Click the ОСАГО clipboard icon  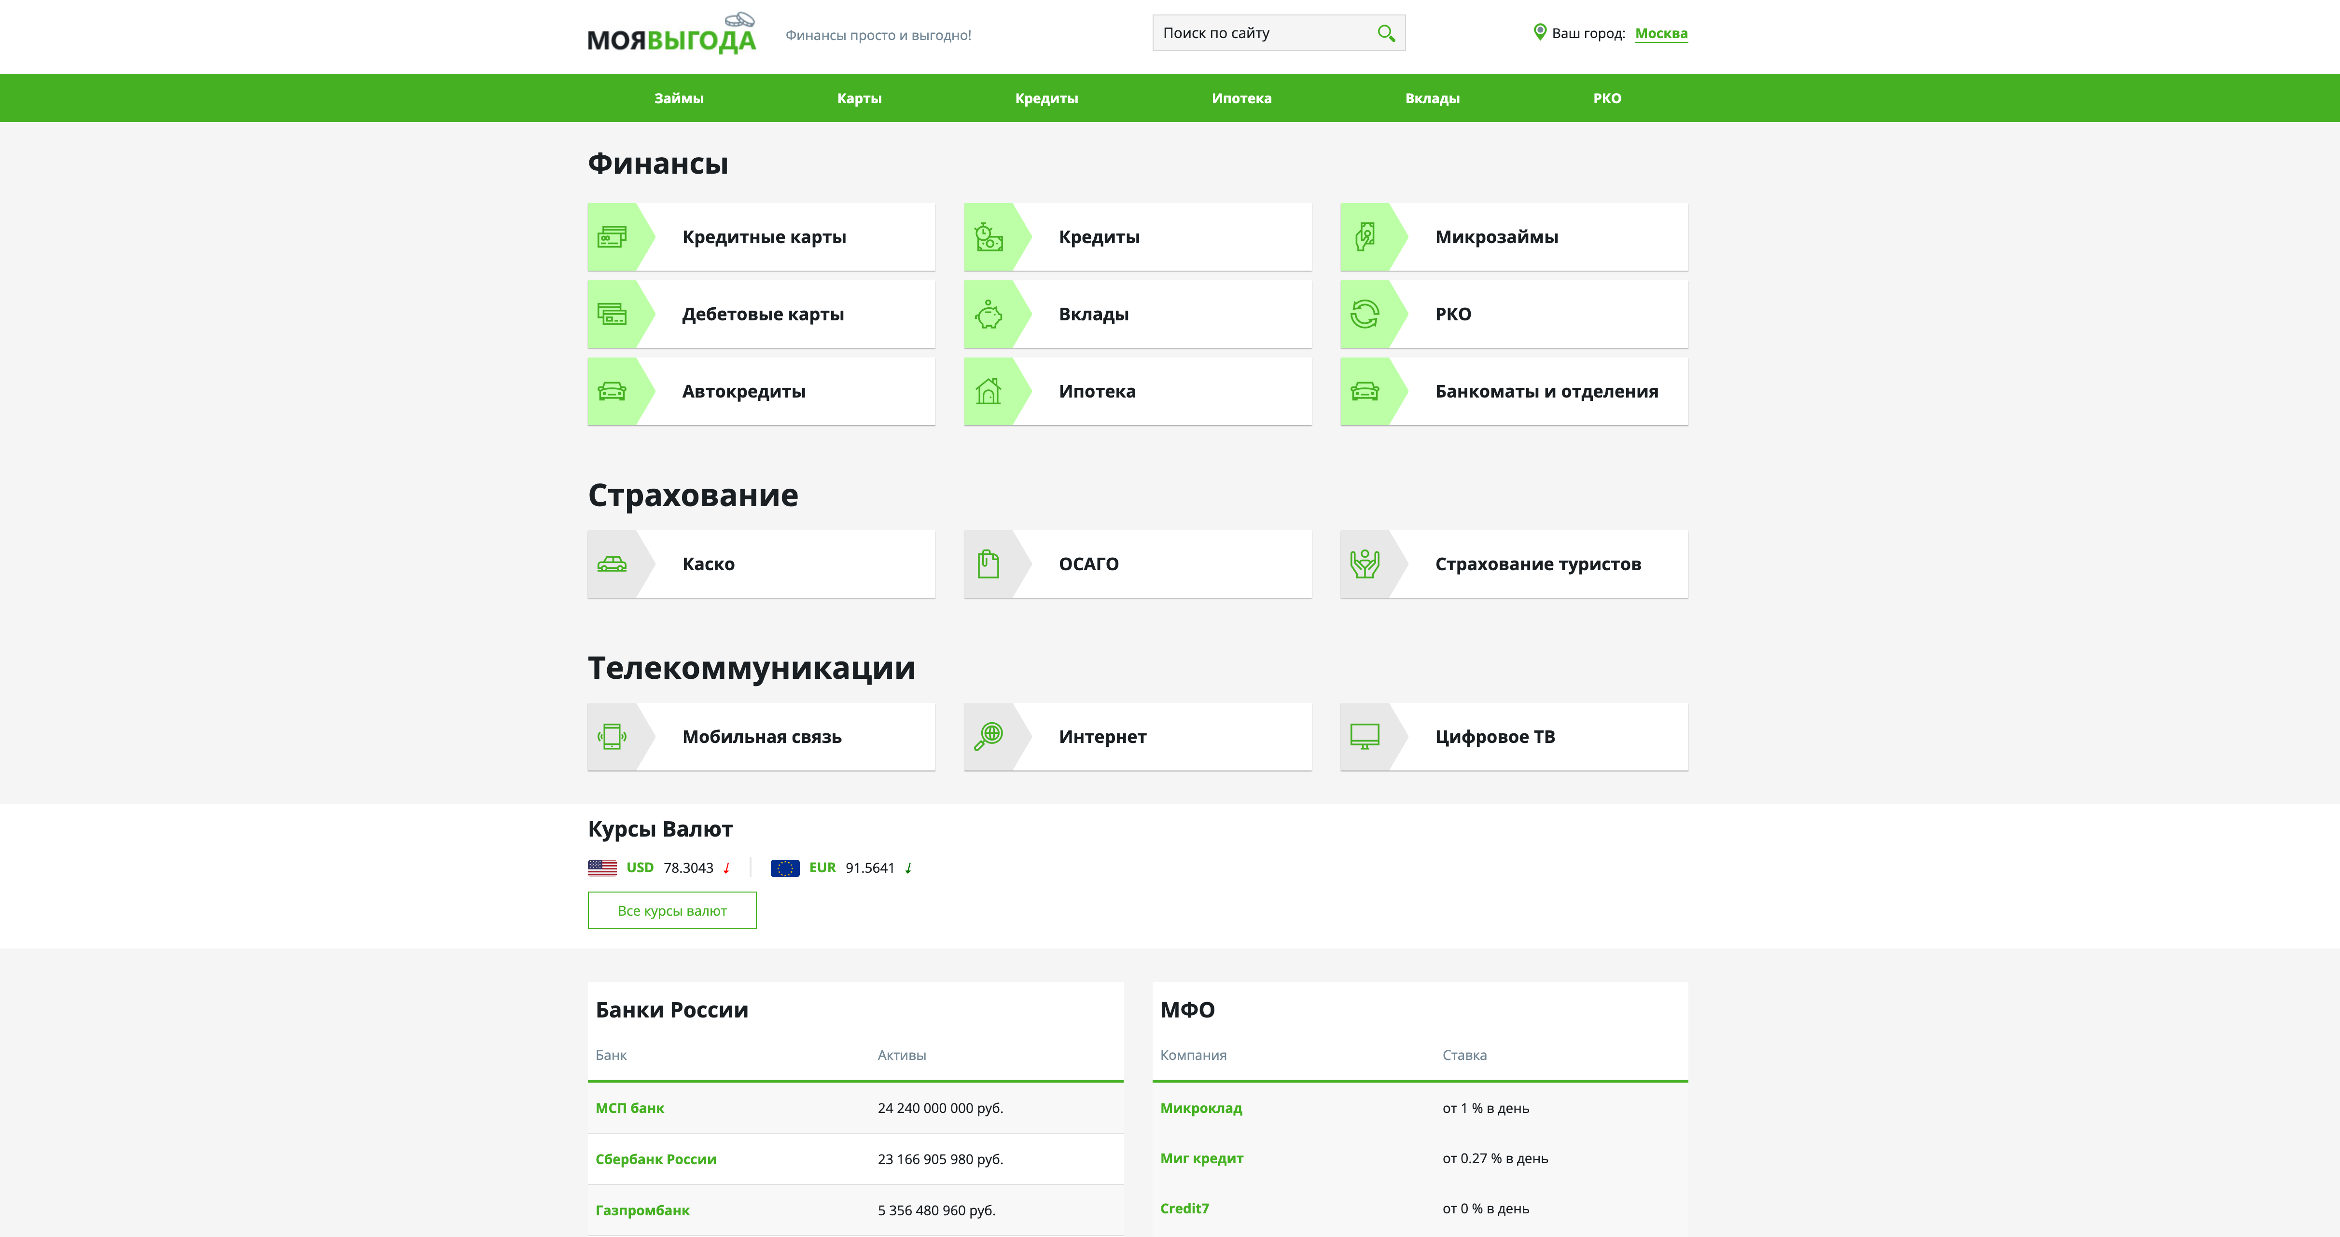tap(989, 564)
